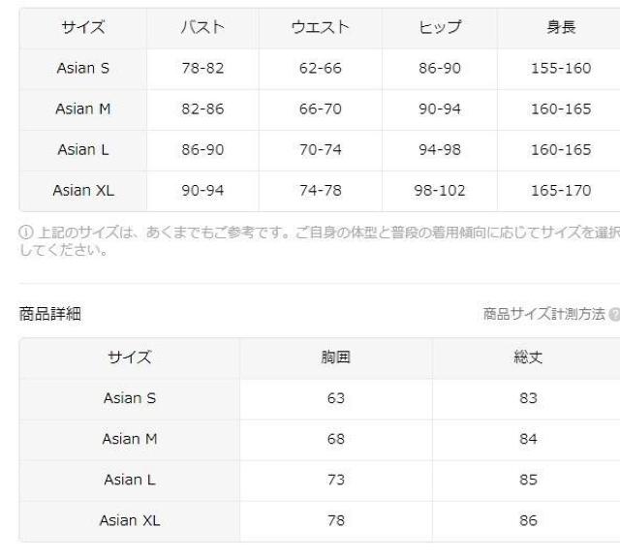
Task: Select the ヒップ column header
Action: pyautogui.click(x=439, y=28)
